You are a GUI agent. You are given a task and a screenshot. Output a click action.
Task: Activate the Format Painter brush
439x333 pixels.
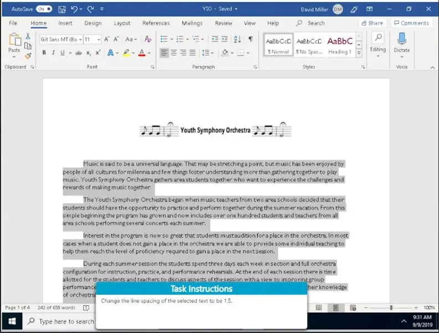[28, 56]
